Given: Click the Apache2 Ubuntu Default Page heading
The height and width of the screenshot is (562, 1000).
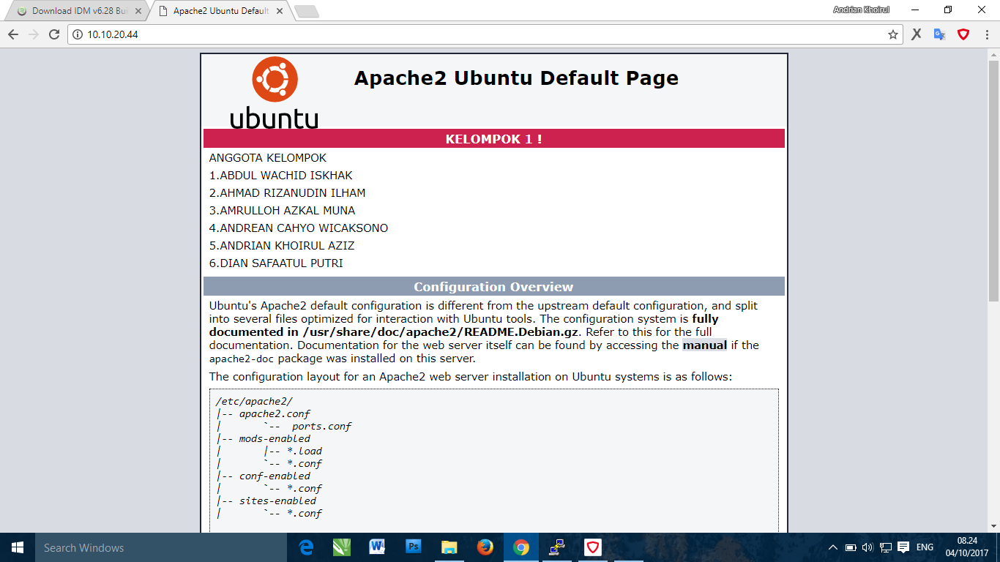Looking at the screenshot, I should click(516, 78).
